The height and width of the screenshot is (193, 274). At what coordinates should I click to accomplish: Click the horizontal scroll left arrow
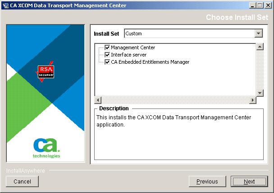(x=98, y=100)
